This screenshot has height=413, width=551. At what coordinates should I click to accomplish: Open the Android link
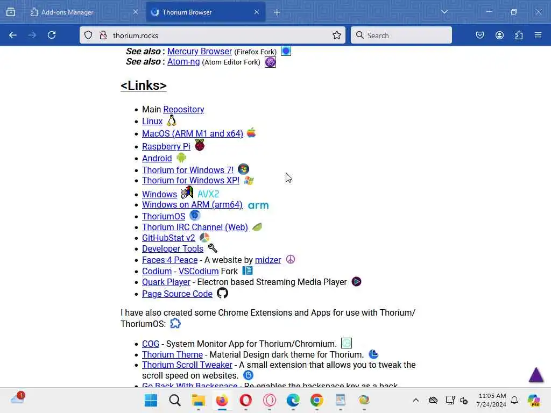[157, 159]
